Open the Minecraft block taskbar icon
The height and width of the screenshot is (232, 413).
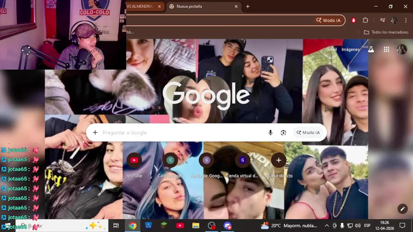click(164, 226)
